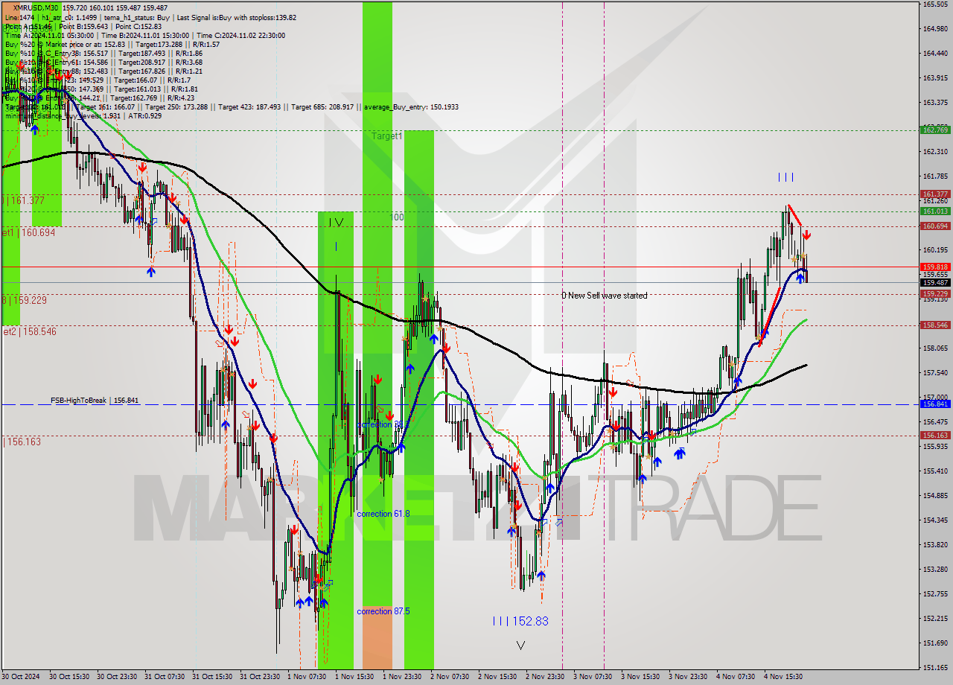
Task: Click the 'et2 | 158.546' level label
Action: pos(29,332)
